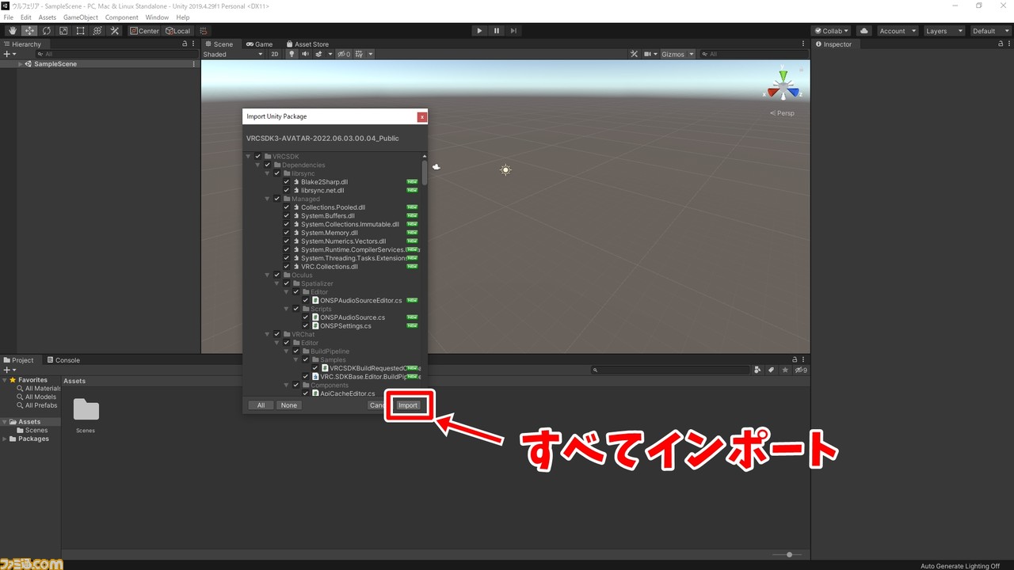Click the Import button
Image resolution: width=1014 pixels, height=570 pixels.
pos(408,405)
